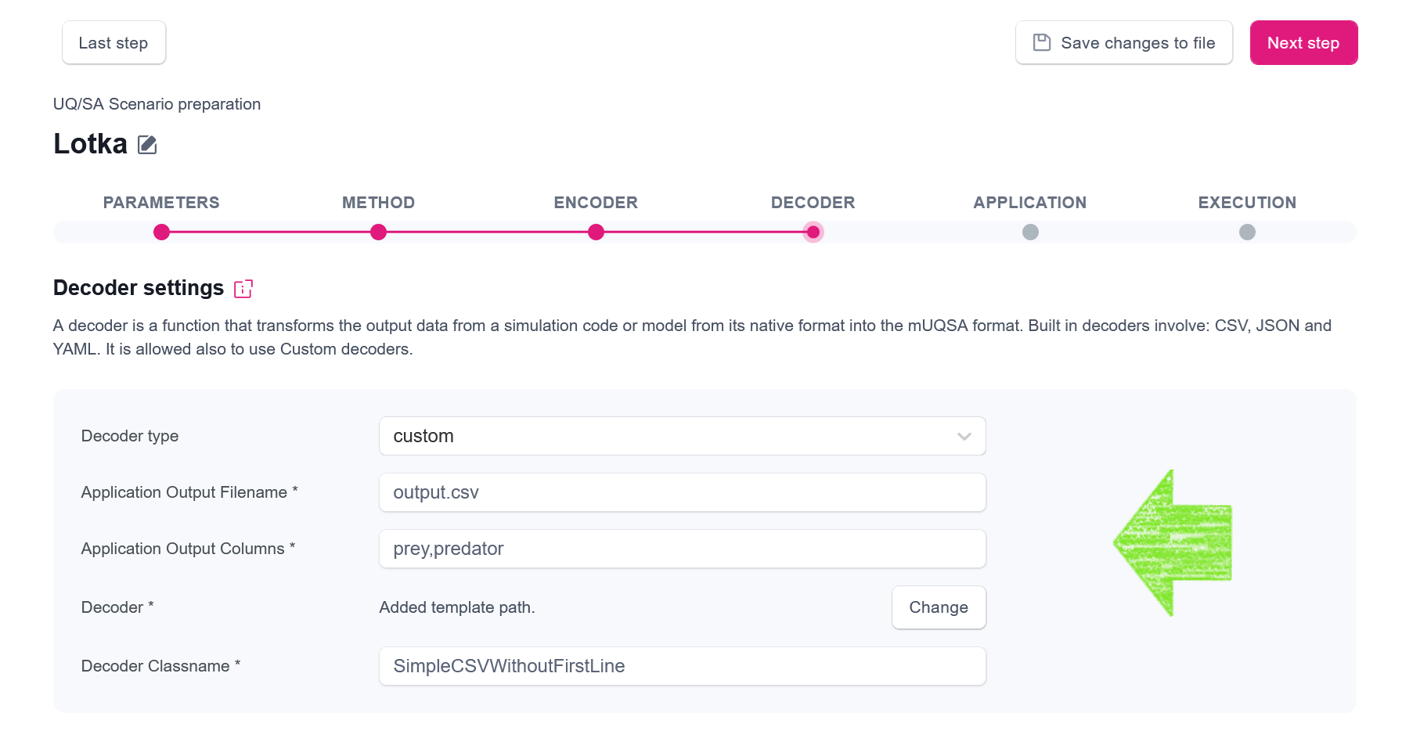1409x749 pixels.
Task: Select the DECODER step label
Action: [x=813, y=203]
